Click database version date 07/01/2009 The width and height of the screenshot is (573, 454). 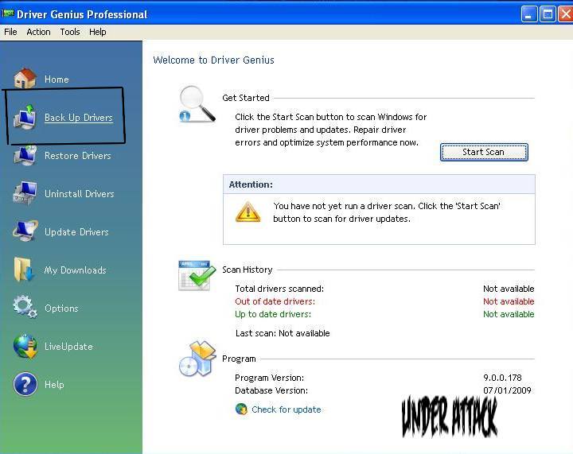click(507, 390)
